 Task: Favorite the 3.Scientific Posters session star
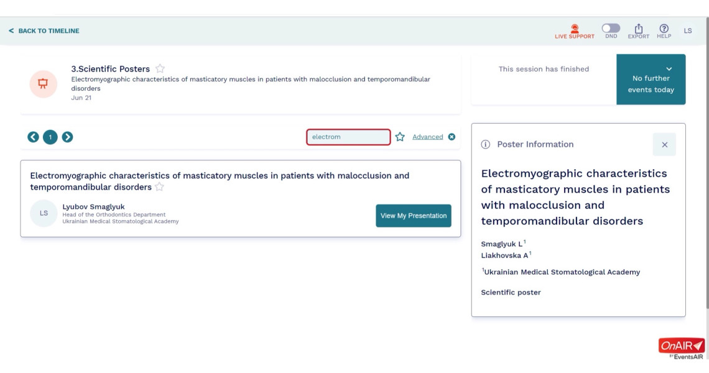click(x=160, y=69)
